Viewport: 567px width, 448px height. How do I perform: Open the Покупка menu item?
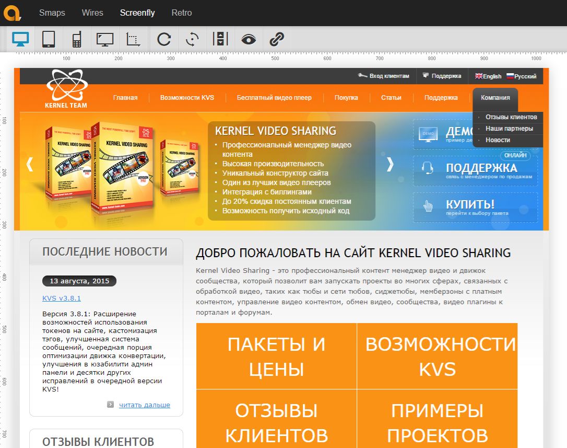346,98
